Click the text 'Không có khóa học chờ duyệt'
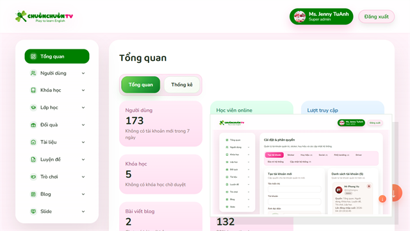The height and width of the screenshot is (231, 410). pos(155,184)
